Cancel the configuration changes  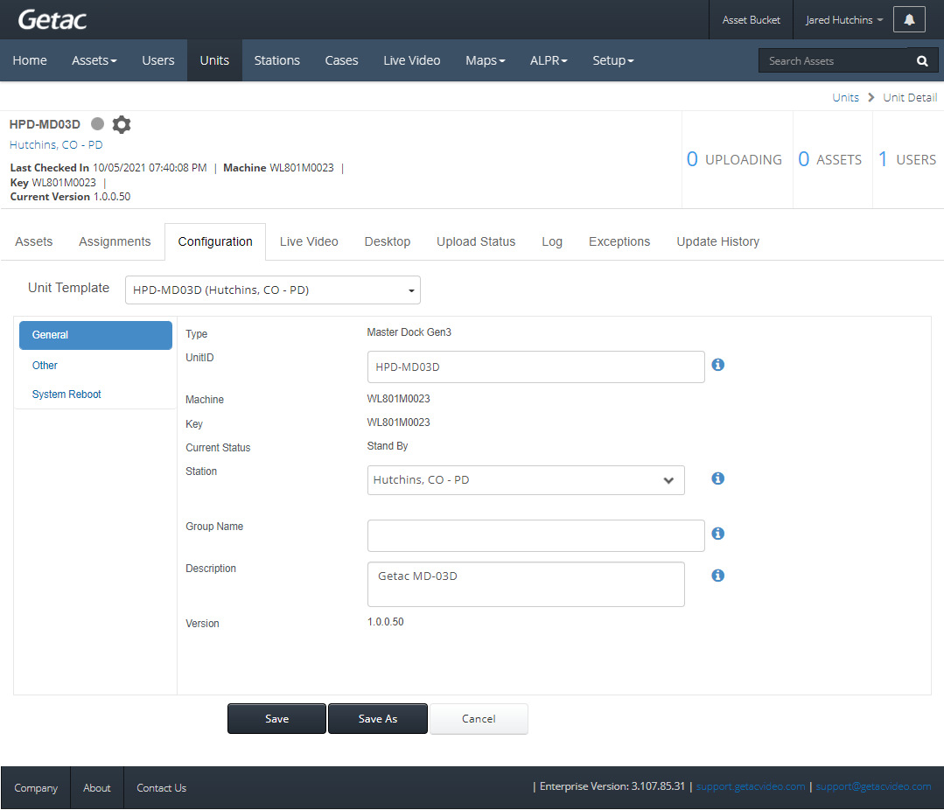[479, 718]
